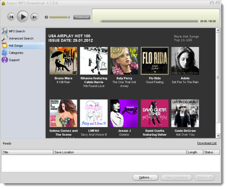Click the Bruno Mars artist name

coord(64,78)
